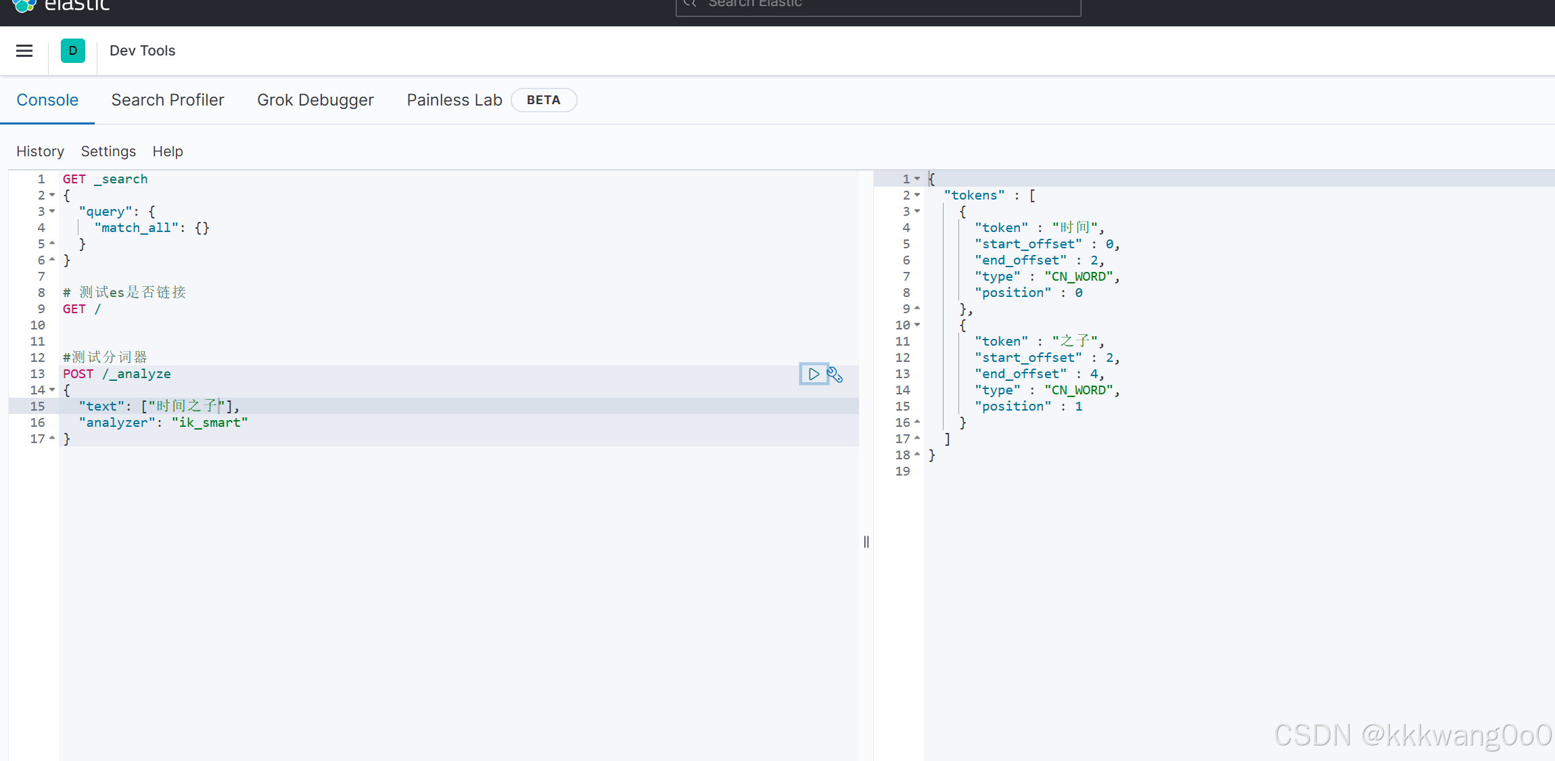Image resolution: width=1555 pixels, height=761 pixels.
Task: Open the History panel
Action: pyautogui.click(x=40, y=152)
